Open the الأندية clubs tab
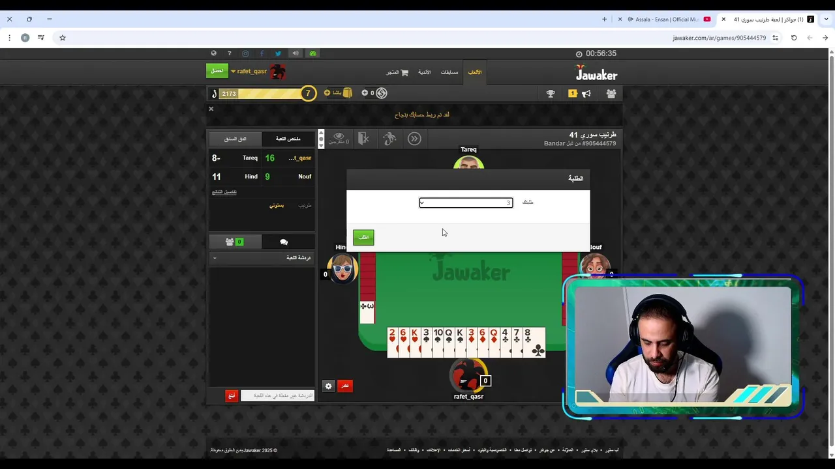Image resolution: width=835 pixels, height=469 pixels. [425, 72]
